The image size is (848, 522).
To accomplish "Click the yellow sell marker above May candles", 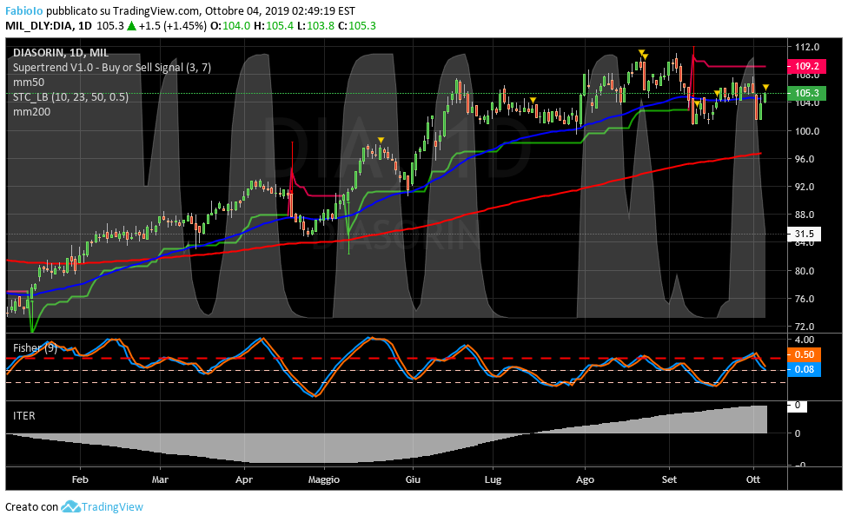I will (x=381, y=140).
